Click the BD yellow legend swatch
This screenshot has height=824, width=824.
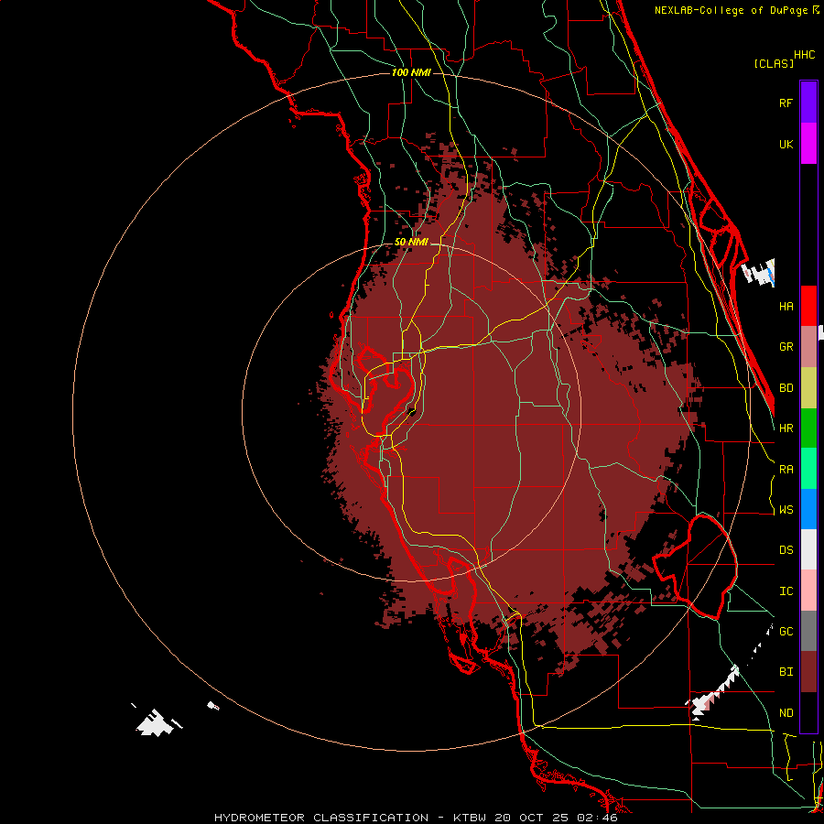click(808, 388)
